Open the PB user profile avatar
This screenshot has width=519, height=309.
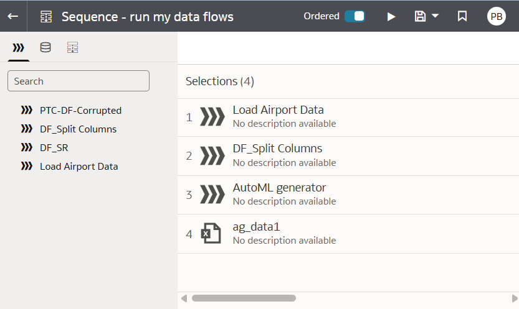click(x=497, y=17)
